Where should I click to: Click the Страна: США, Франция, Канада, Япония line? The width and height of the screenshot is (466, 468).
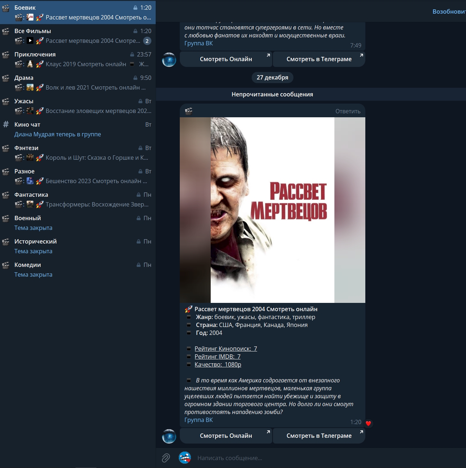click(x=252, y=325)
